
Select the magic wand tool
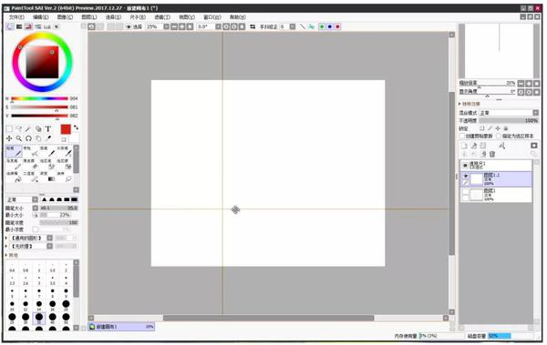coord(28,129)
